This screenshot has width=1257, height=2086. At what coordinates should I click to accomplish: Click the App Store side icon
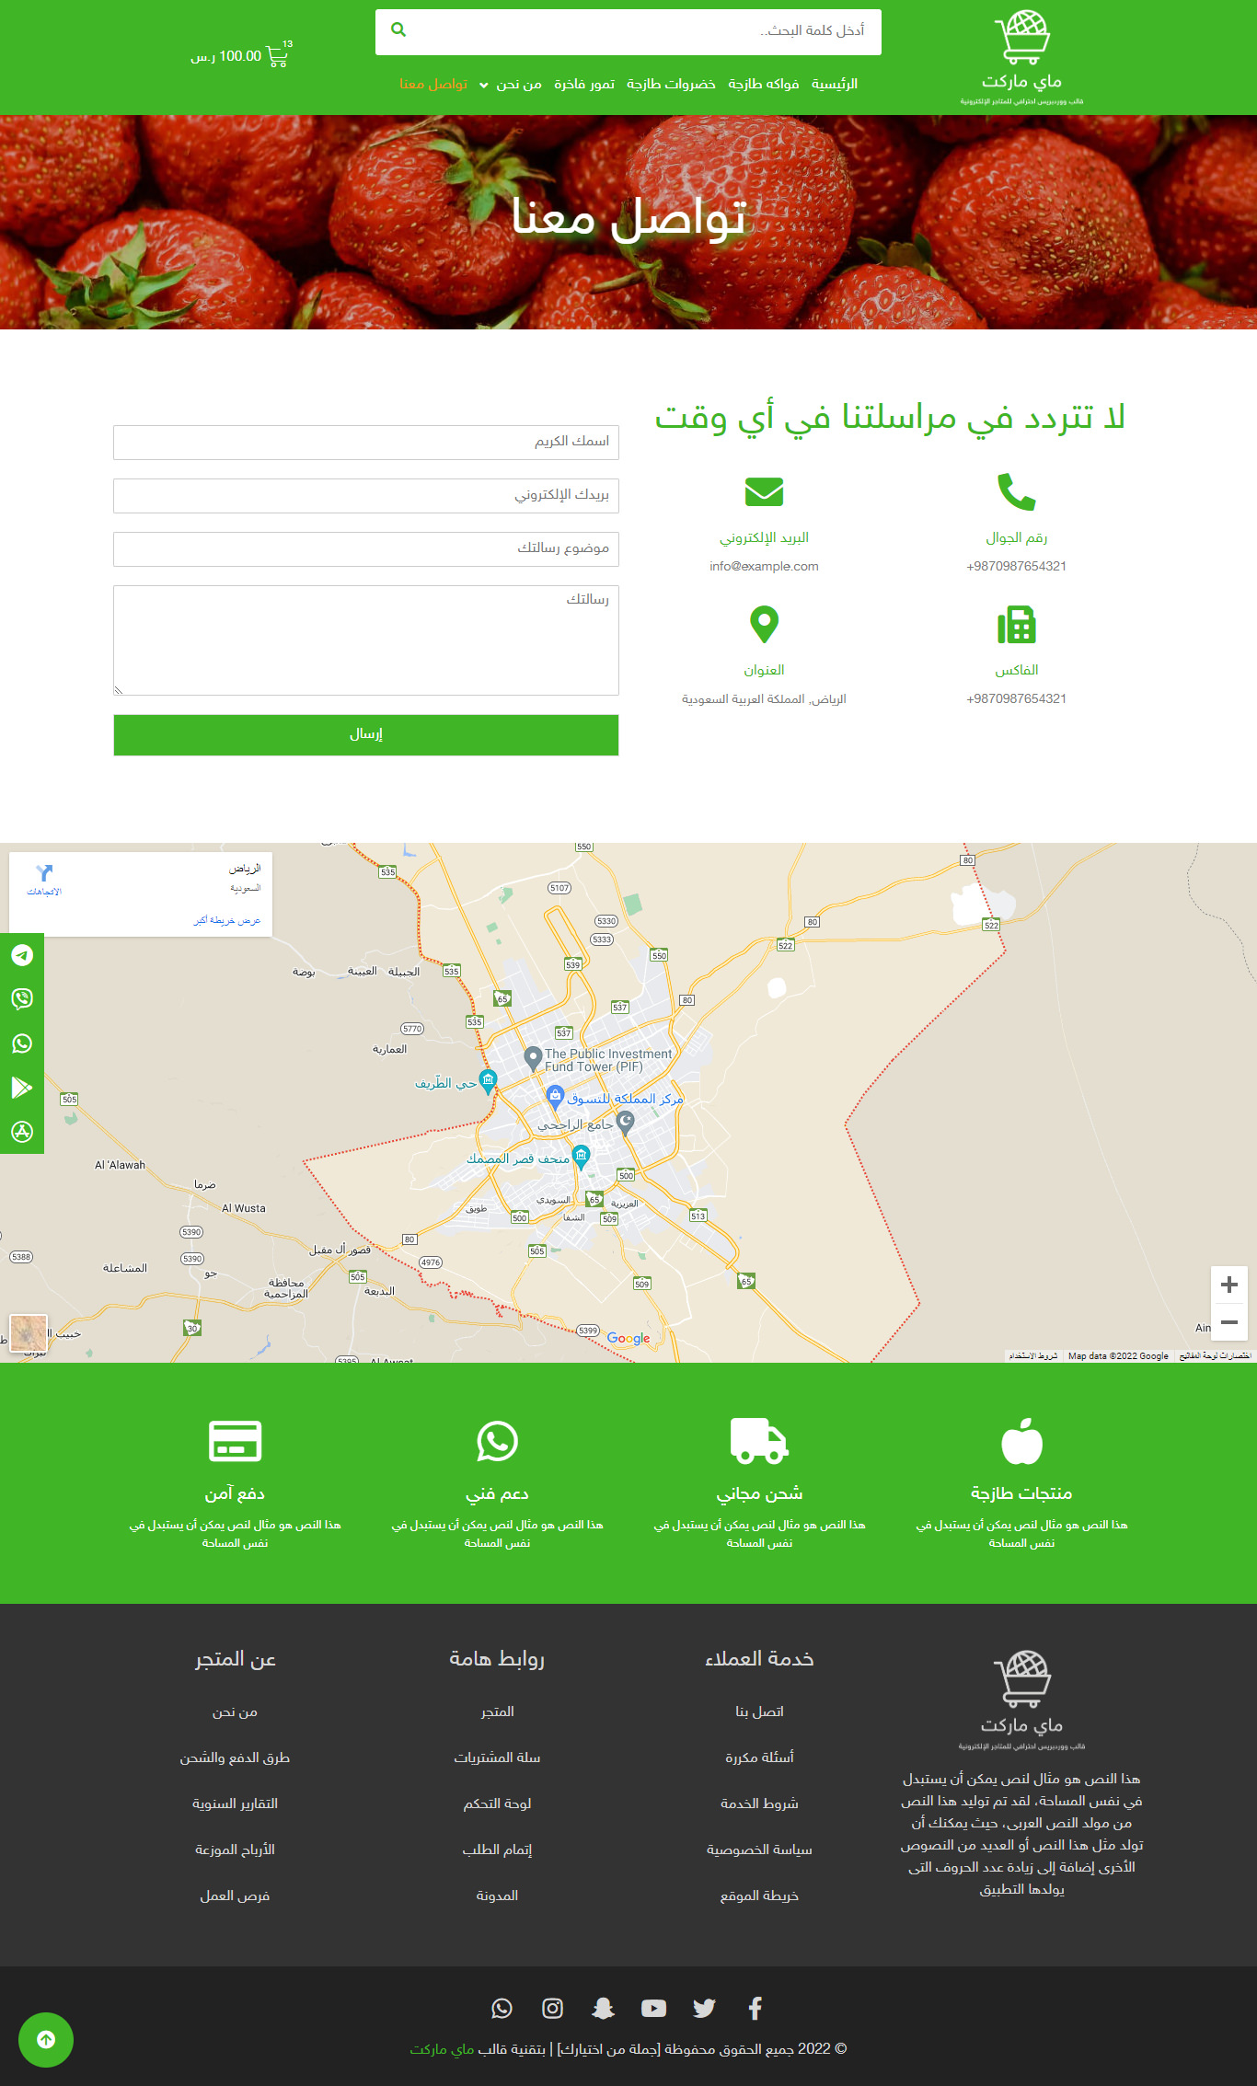[x=22, y=1132]
